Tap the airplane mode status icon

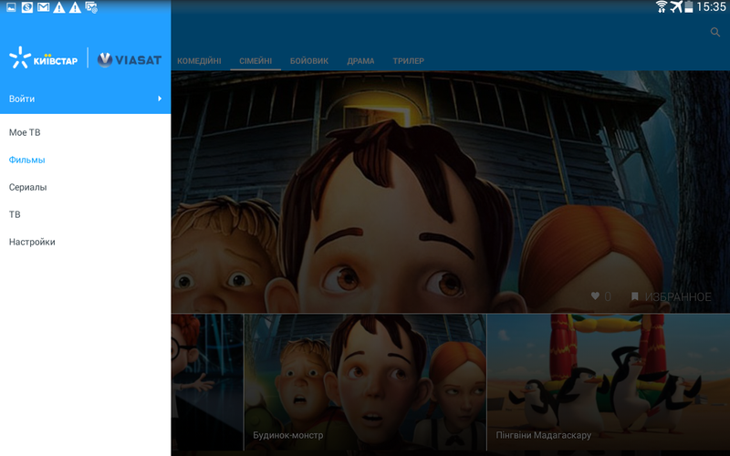676,7
